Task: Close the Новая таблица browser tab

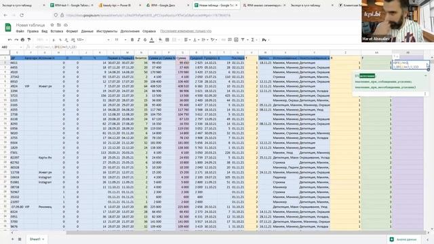Action: tap(237, 5)
